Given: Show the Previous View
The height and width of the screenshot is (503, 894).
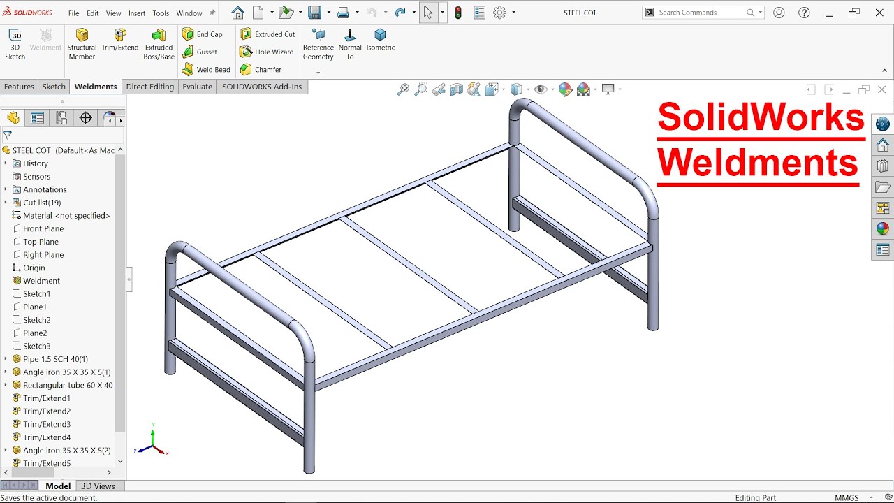Looking at the screenshot, I should click(439, 89).
